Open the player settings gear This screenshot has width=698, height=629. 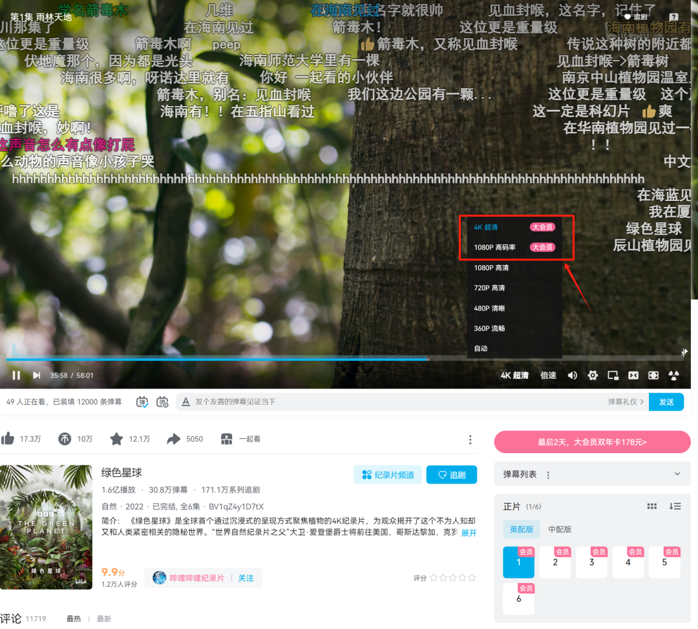(593, 375)
